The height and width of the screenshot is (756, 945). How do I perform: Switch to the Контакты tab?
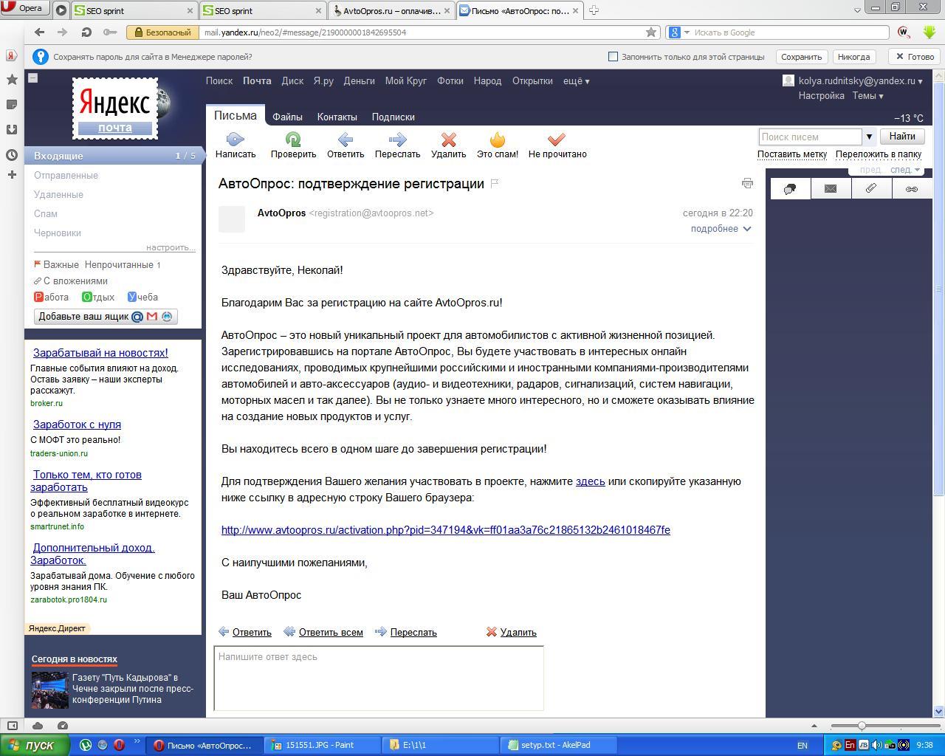click(337, 117)
